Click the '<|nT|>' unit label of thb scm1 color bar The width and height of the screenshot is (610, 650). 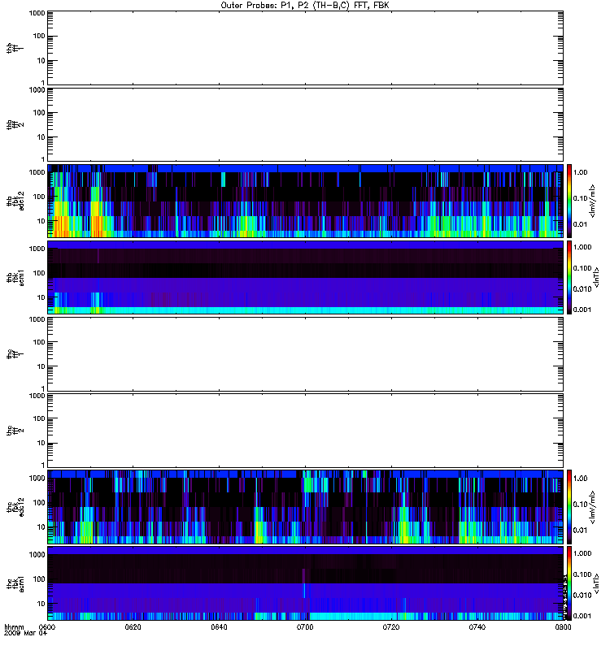[x=596, y=277]
